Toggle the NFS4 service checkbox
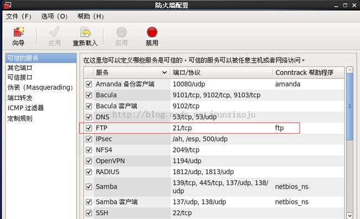This screenshot has width=360, height=219. coord(89,150)
